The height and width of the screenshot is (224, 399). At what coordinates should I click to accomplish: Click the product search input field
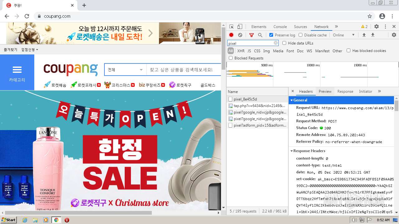tap(184, 70)
